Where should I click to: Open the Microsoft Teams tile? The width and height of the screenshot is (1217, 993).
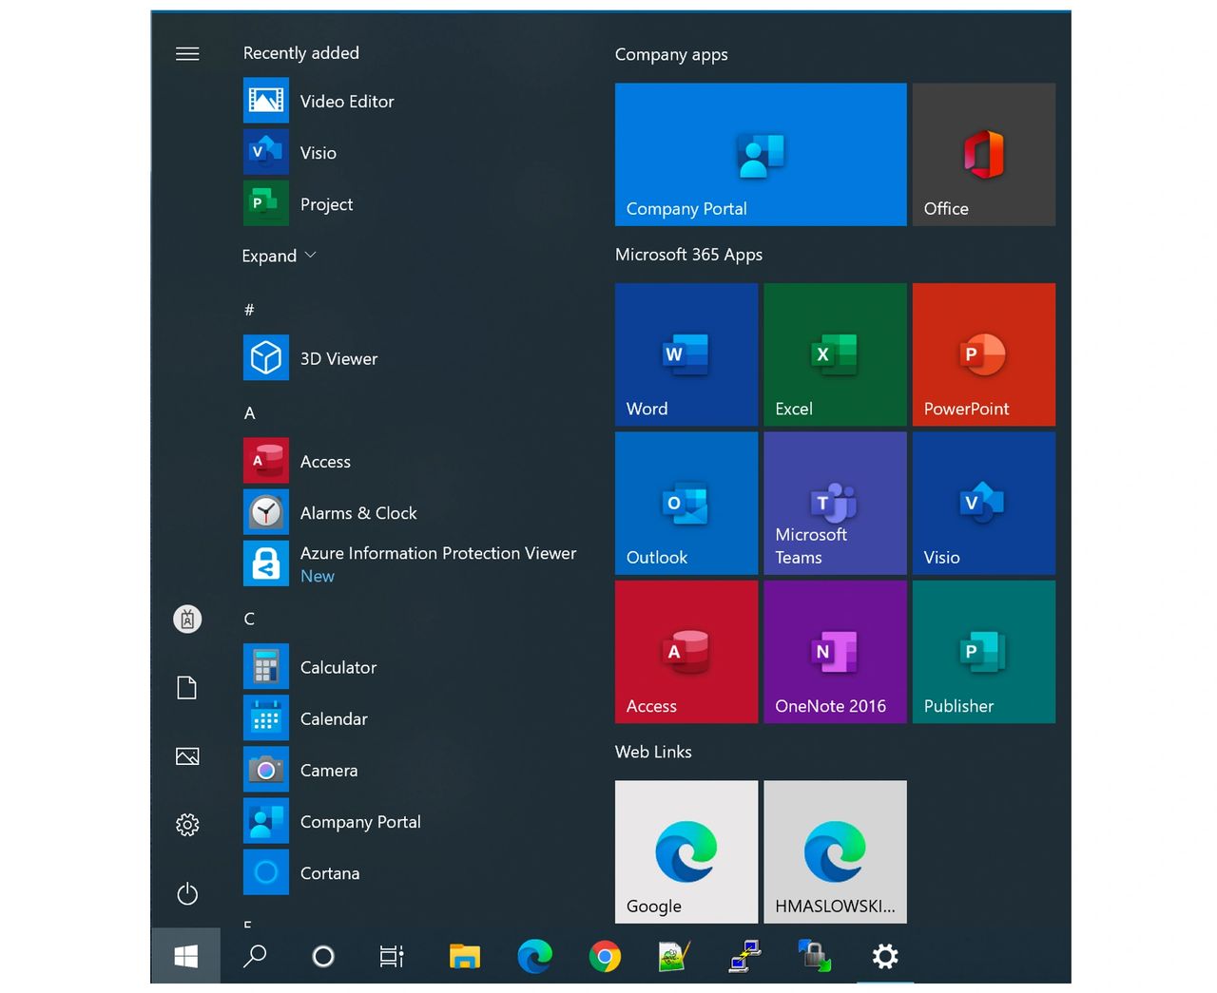[x=834, y=503]
